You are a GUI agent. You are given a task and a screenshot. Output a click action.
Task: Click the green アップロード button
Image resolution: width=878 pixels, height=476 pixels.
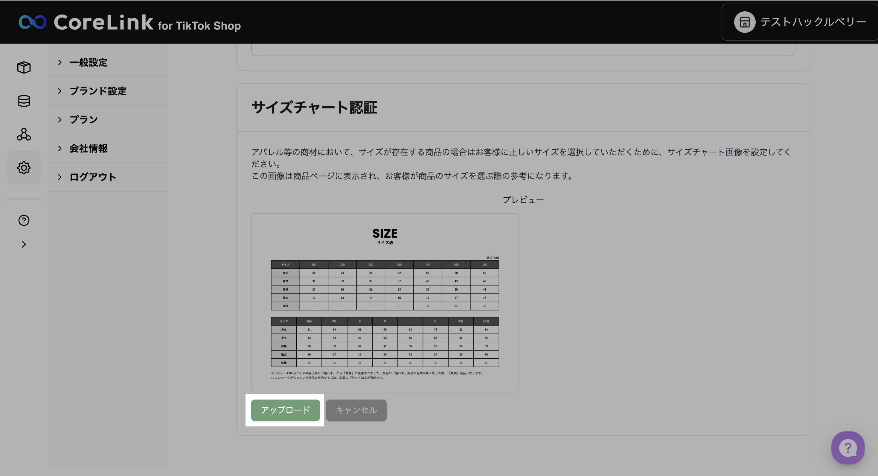click(x=285, y=410)
